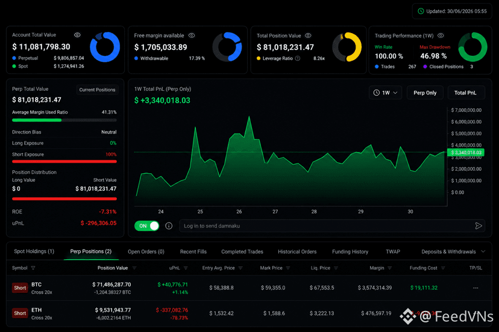Click the send danmaku arrow icon
Image resolution: width=499 pixels, height=332 pixels.
[x=479, y=226]
